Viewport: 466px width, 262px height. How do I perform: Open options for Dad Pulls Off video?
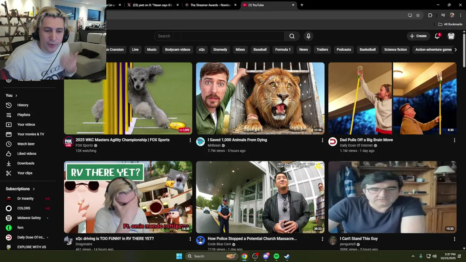click(x=454, y=140)
